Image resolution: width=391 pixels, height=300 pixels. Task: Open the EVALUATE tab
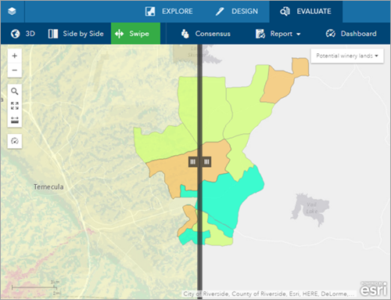[306, 11]
